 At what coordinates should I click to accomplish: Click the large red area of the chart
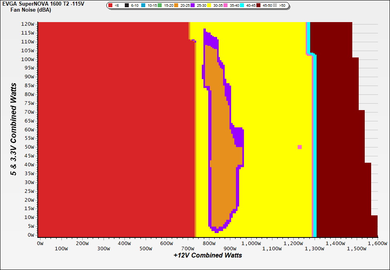point(112,129)
